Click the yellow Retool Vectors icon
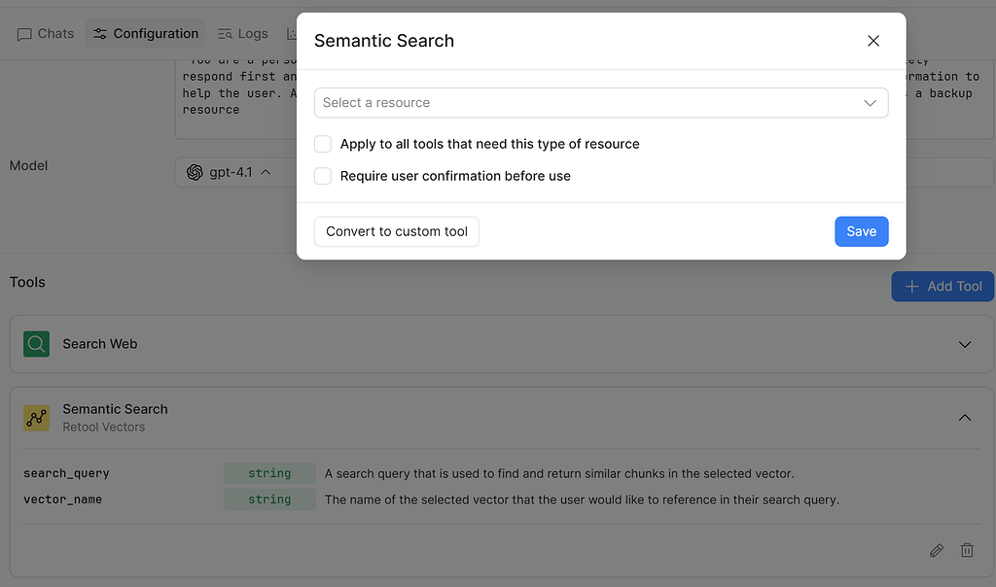 [x=36, y=417]
